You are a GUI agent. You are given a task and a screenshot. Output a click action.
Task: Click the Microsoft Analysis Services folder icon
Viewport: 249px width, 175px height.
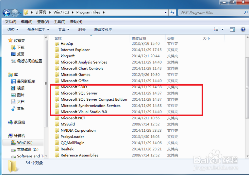point(57,62)
